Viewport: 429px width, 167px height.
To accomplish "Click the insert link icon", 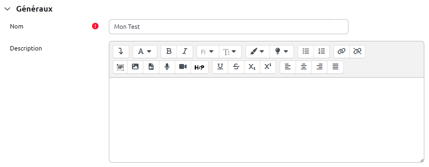I will tap(342, 52).
